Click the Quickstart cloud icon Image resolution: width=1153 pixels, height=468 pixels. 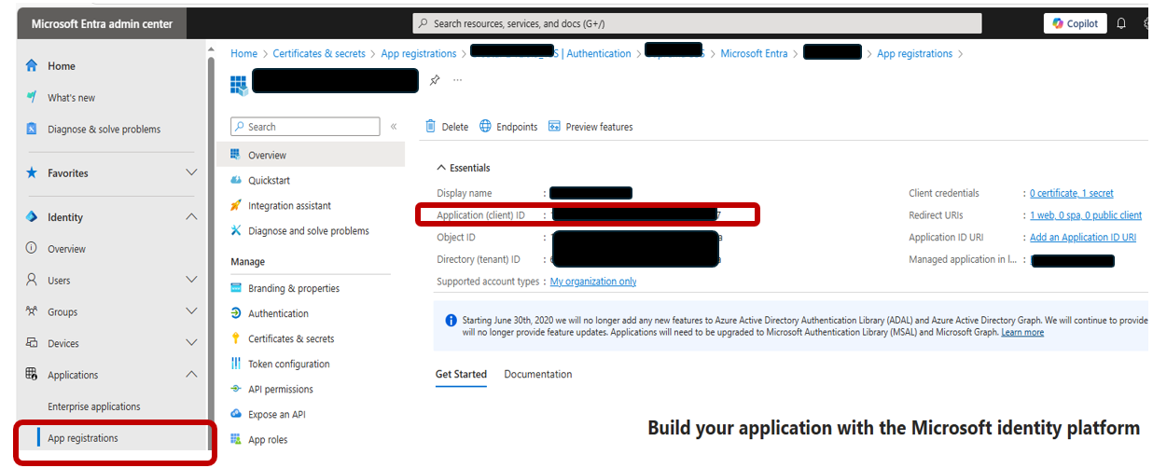236,181
